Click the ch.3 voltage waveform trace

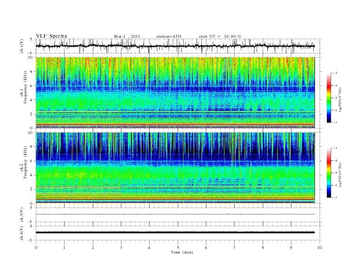(175, 214)
